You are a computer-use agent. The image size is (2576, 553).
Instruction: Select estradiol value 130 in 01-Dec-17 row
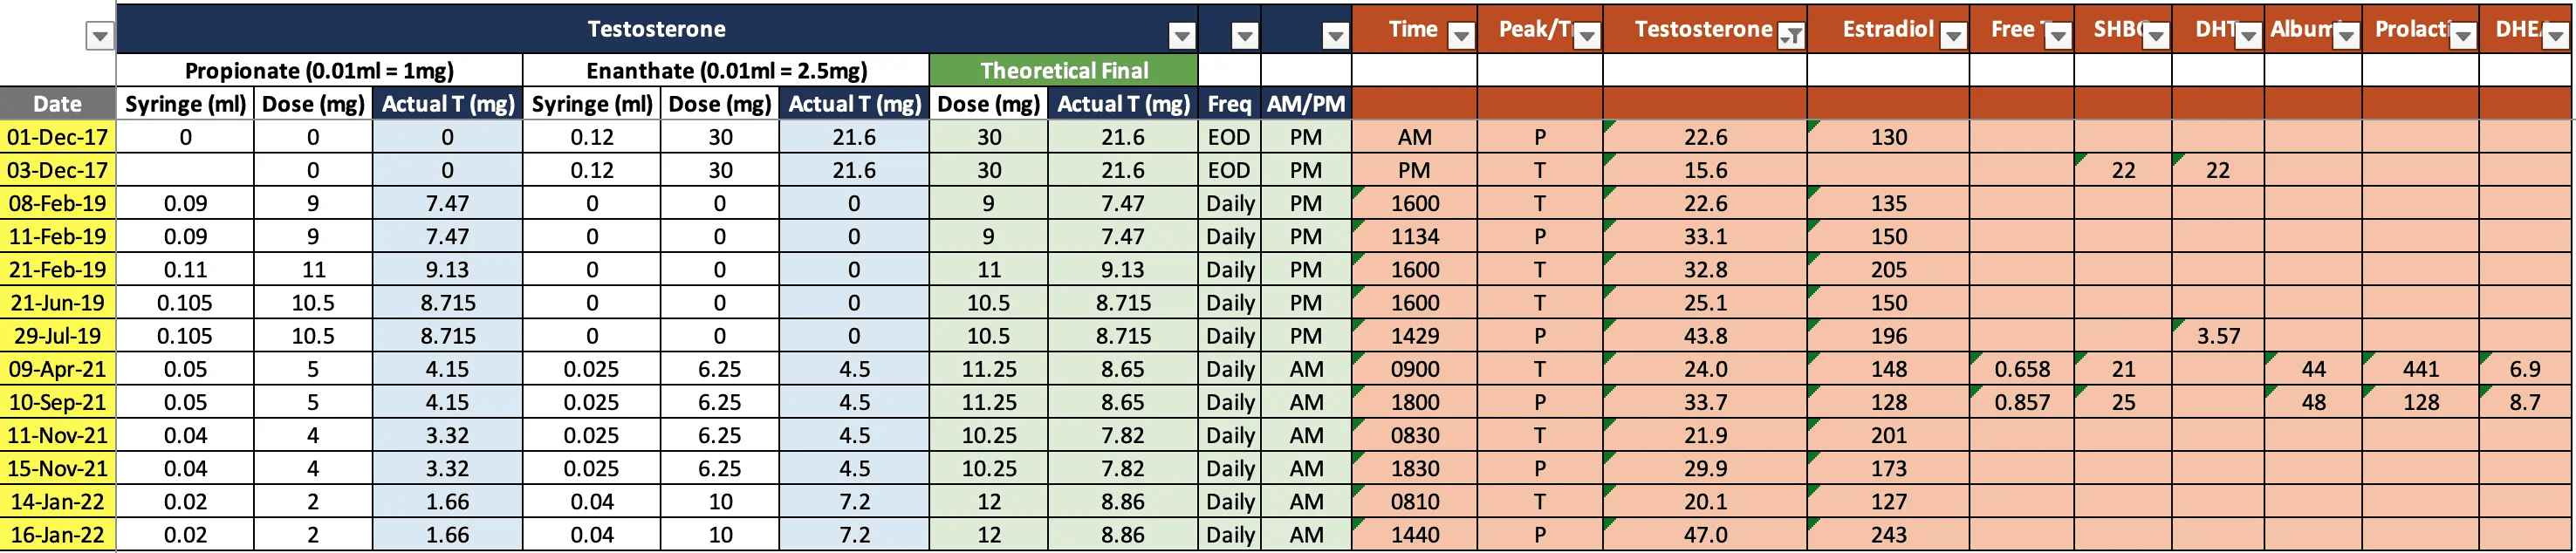pyautogui.click(x=1888, y=137)
